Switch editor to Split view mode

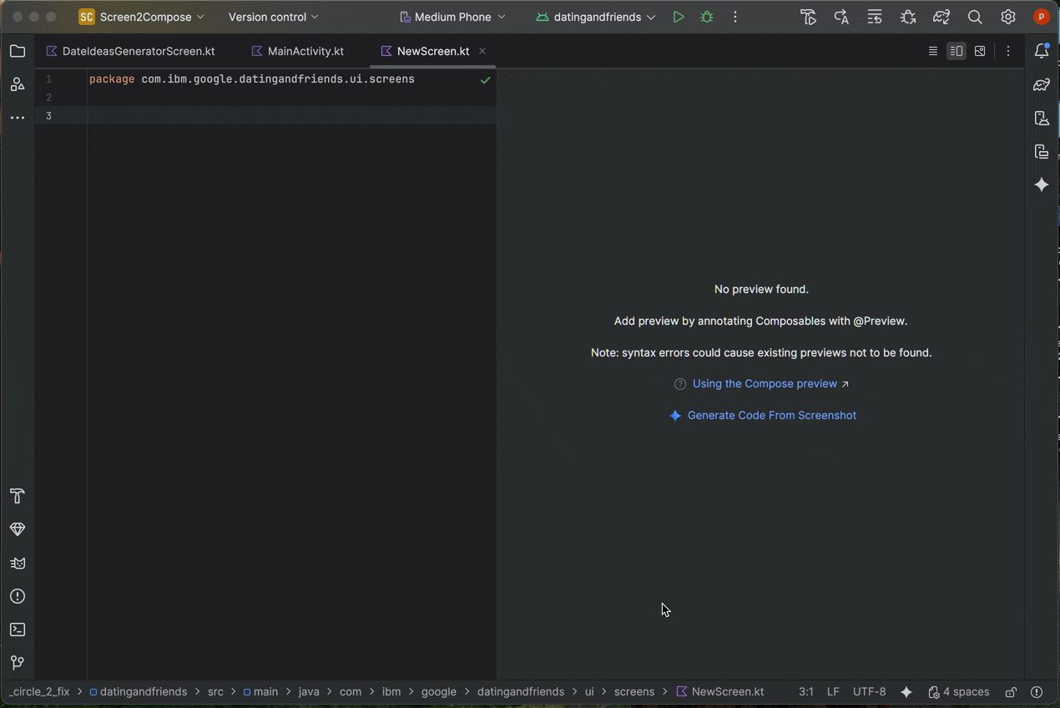(x=957, y=52)
